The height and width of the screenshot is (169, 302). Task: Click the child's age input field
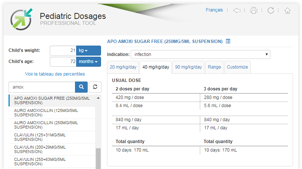(63, 62)
